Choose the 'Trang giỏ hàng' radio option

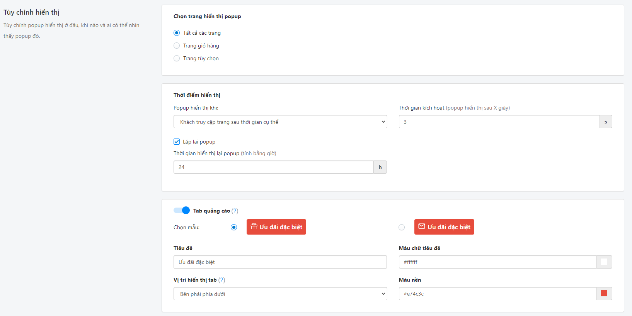[177, 46]
